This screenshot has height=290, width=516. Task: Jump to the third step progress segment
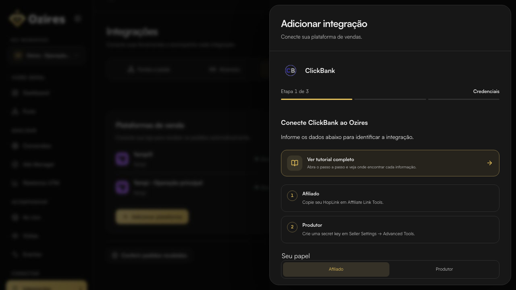click(464, 99)
